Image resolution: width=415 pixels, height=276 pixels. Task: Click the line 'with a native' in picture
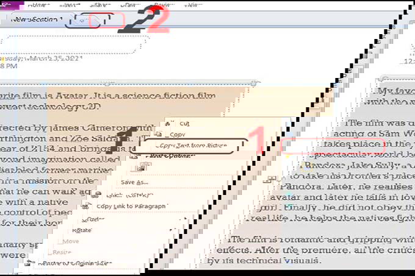coord(34,202)
